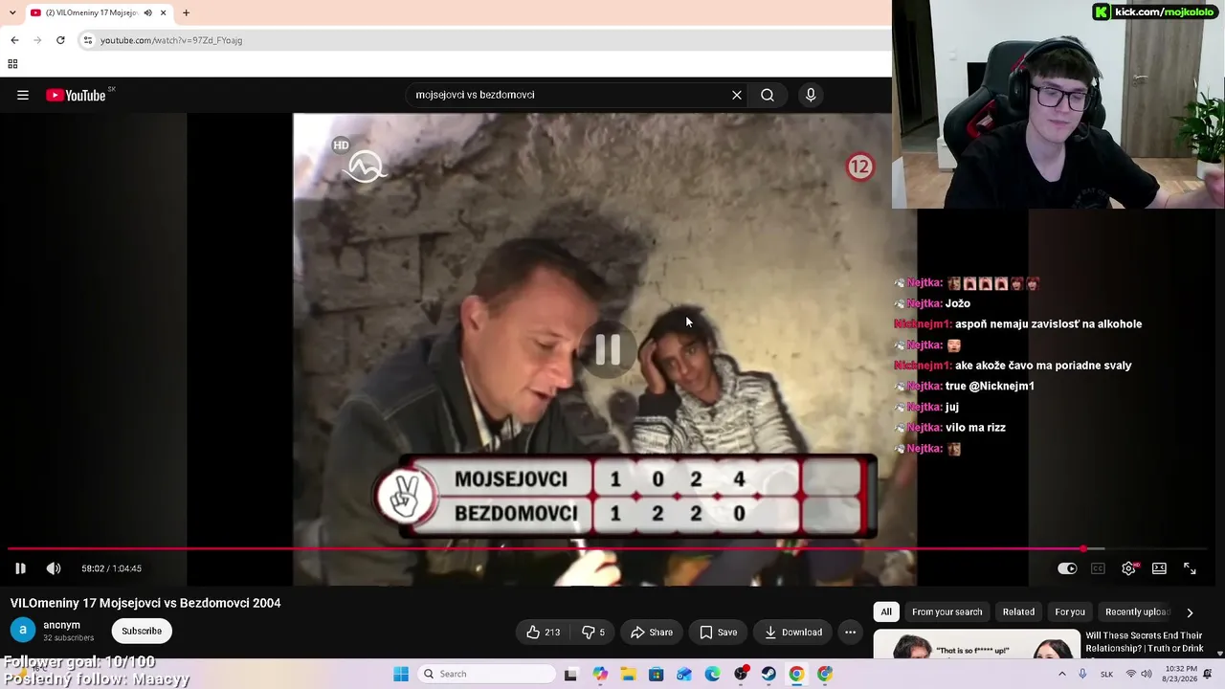The image size is (1225, 689).
Task: Mute the tab via the audio icon
Action: [x=147, y=12]
